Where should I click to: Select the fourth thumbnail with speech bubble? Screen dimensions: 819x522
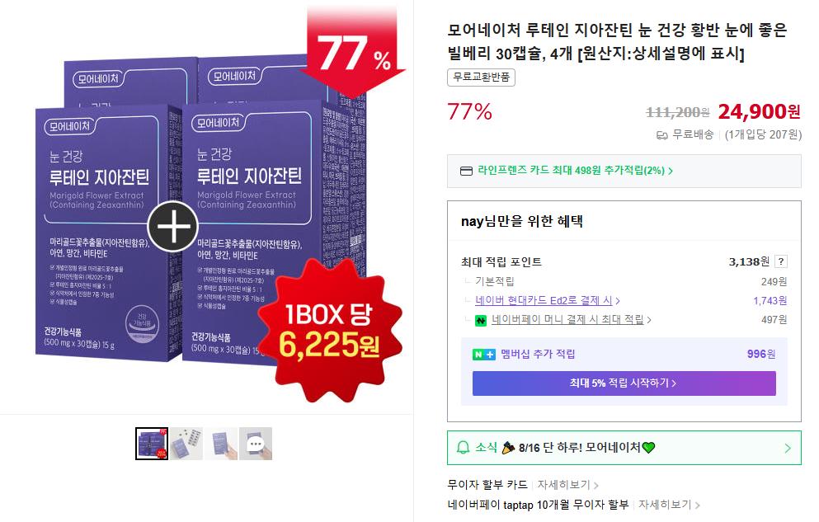pyautogui.click(x=256, y=444)
